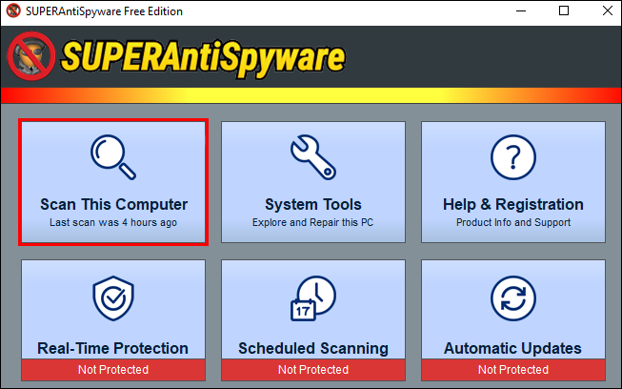Click 'Product Info and Support' text
The image size is (622, 389).
click(x=513, y=222)
